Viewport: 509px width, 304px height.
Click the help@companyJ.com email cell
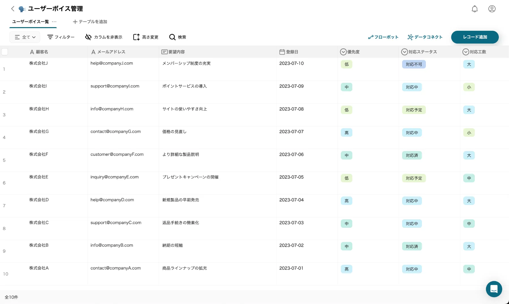[x=112, y=63]
